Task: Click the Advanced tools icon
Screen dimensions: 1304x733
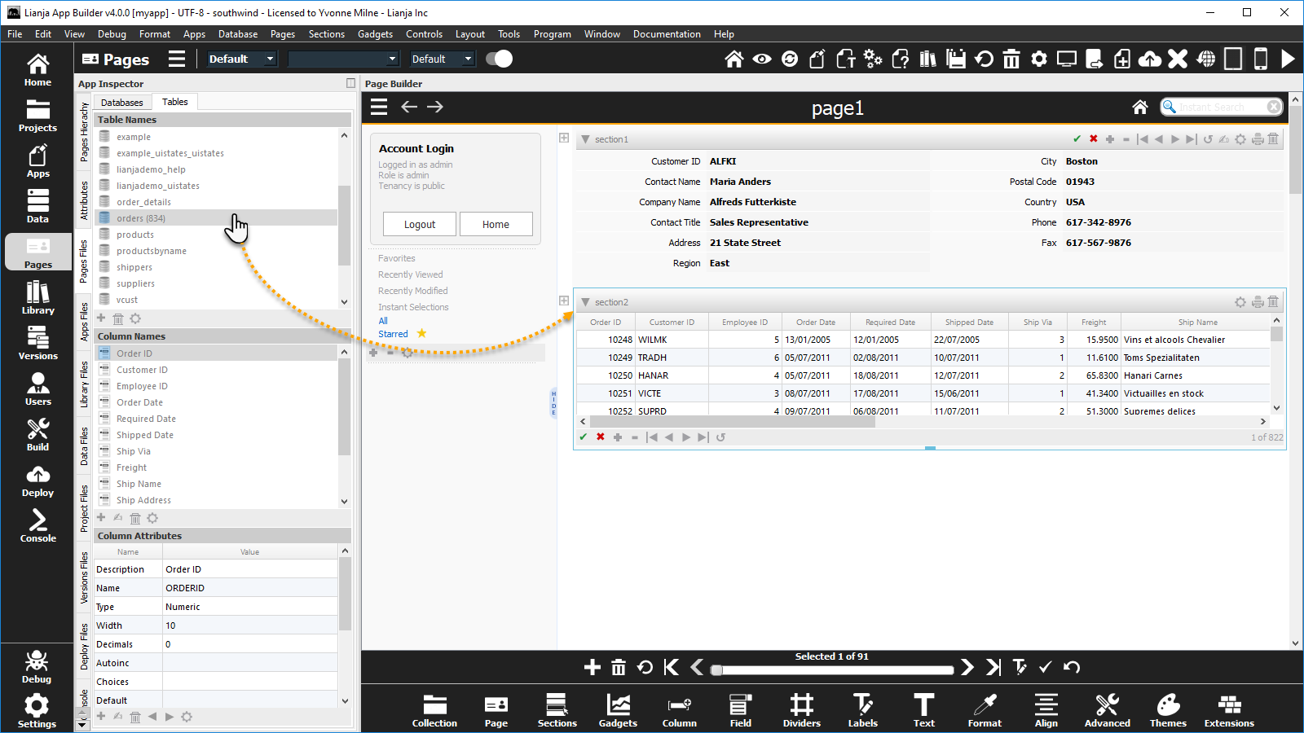Action: pyautogui.click(x=1107, y=709)
